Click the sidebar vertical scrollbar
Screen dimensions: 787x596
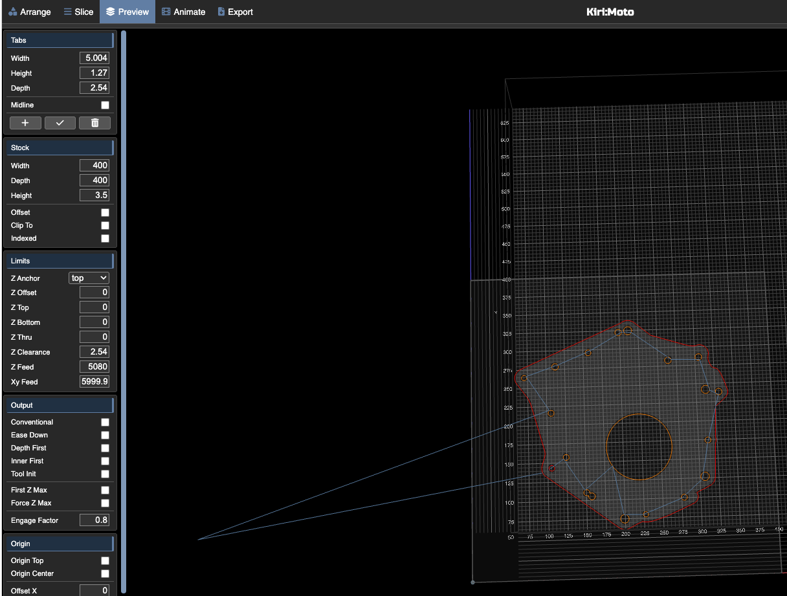123,311
